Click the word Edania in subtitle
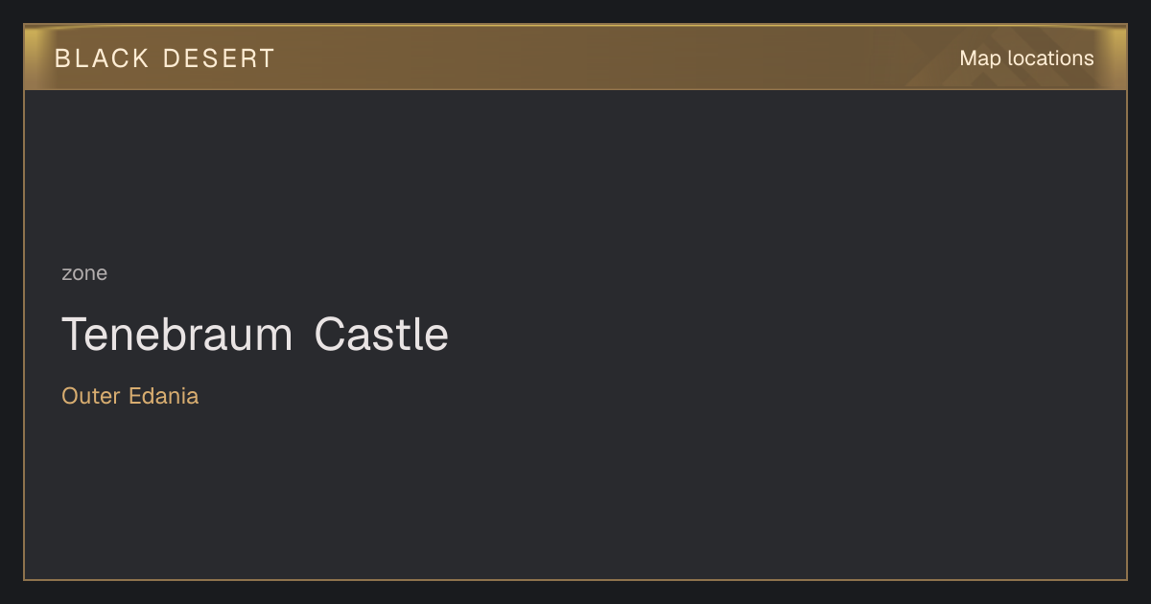 pos(164,396)
